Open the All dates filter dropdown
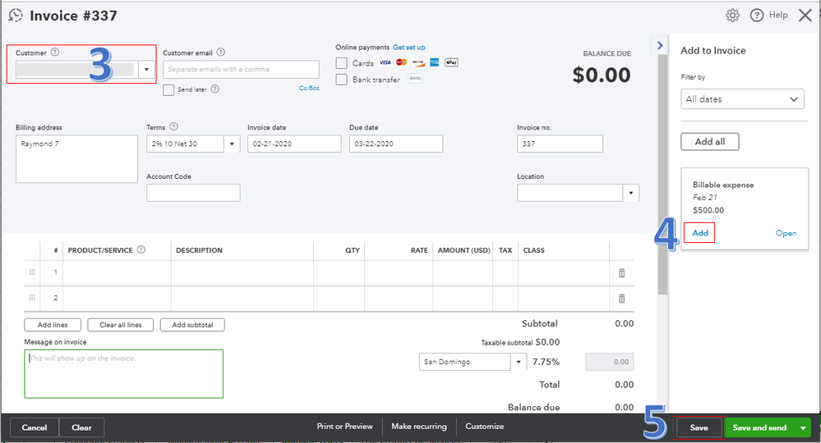The width and height of the screenshot is (821, 443). coord(742,98)
